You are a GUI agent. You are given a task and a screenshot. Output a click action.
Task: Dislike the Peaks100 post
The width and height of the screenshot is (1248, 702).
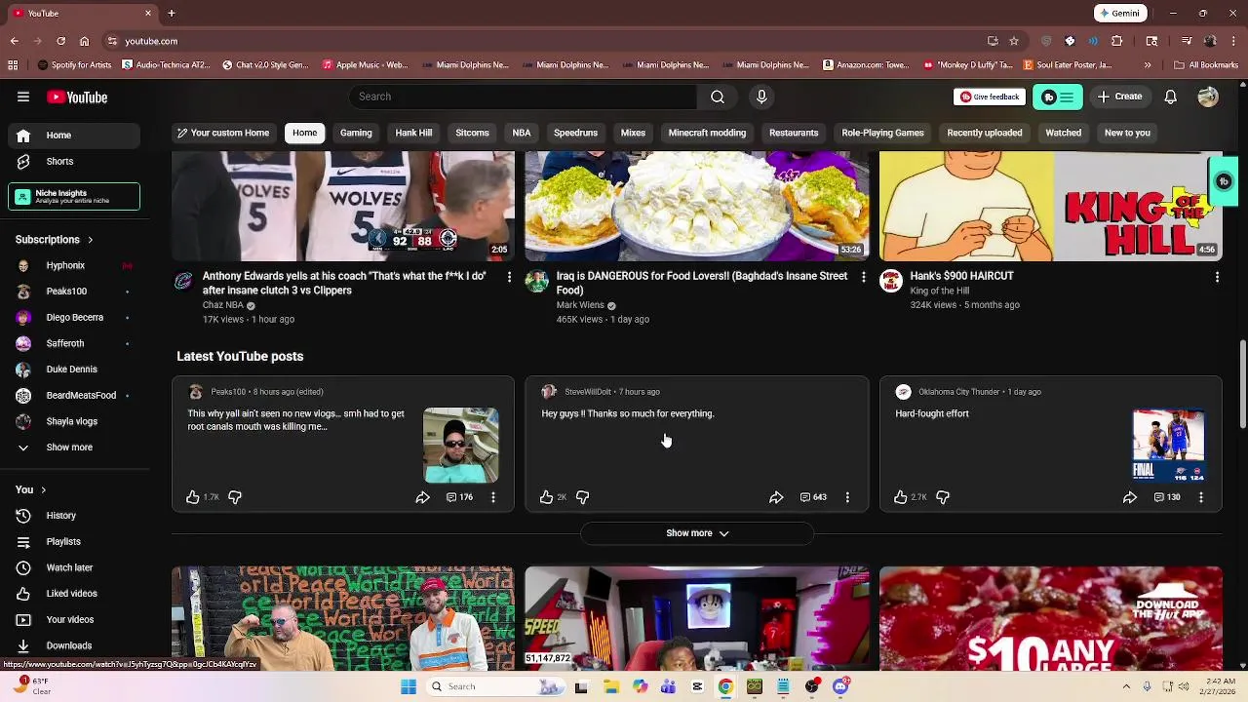[235, 497]
